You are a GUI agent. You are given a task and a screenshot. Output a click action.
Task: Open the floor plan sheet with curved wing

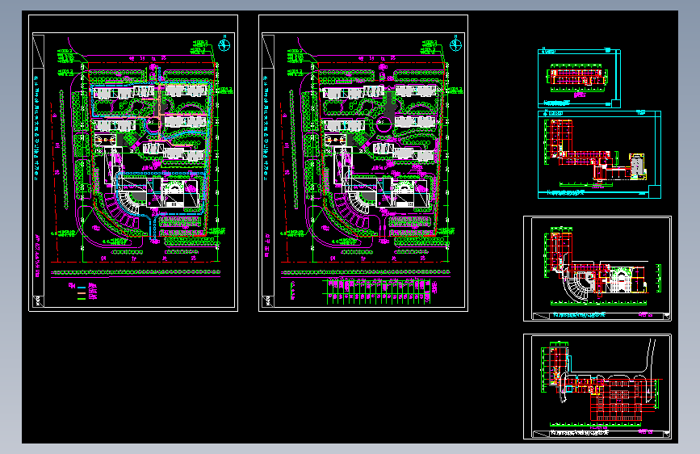click(597, 268)
